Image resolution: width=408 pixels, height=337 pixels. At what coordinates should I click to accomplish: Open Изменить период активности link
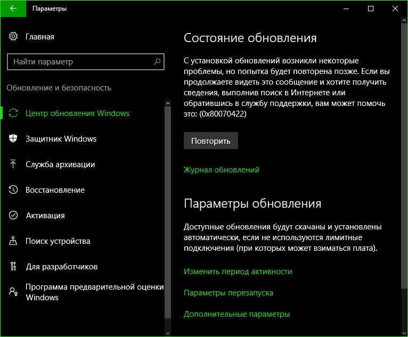[238, 272]
